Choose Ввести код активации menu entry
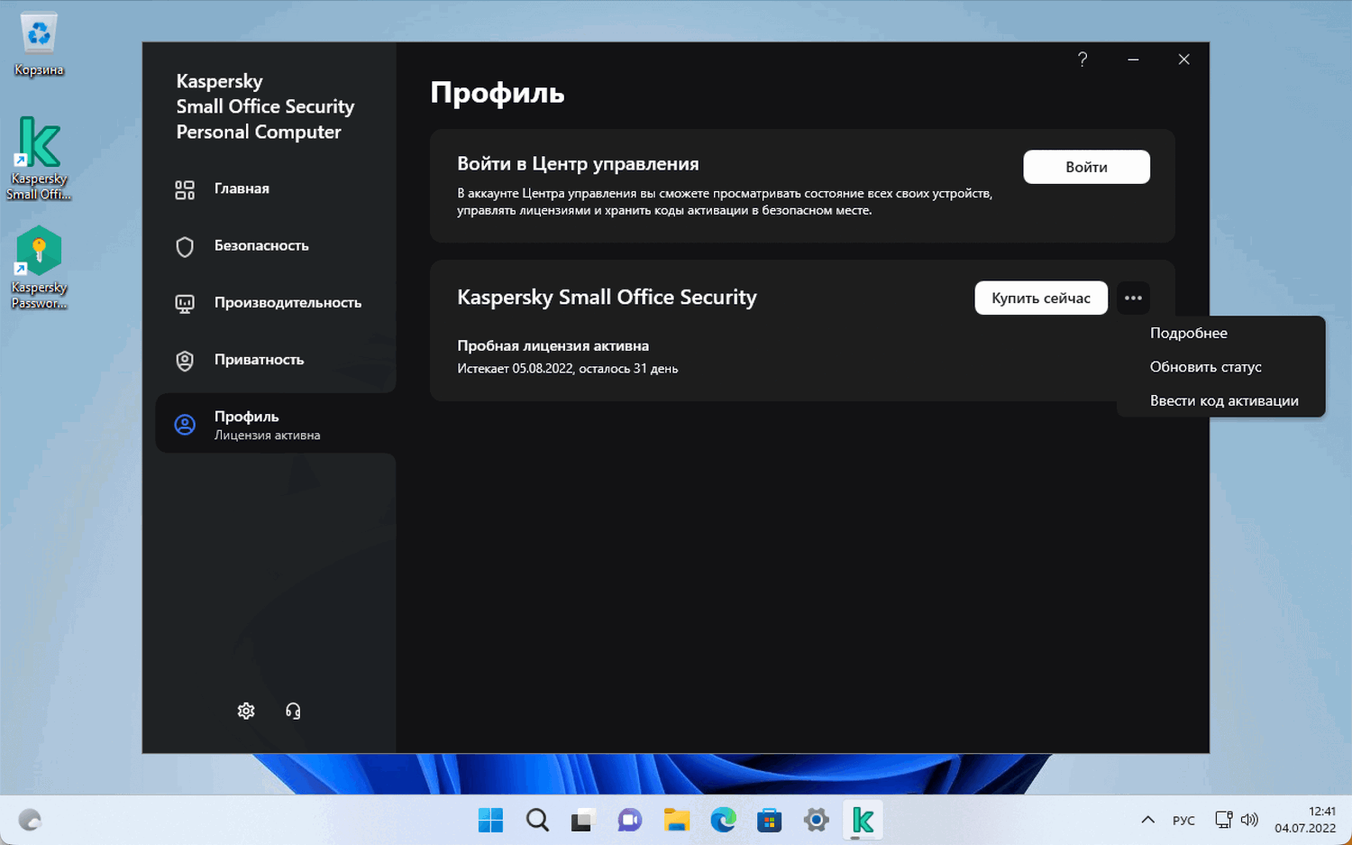 pos(1221,400)
